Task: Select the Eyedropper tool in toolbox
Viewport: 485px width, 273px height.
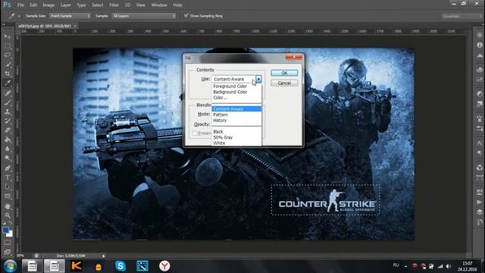Action: 8,83
